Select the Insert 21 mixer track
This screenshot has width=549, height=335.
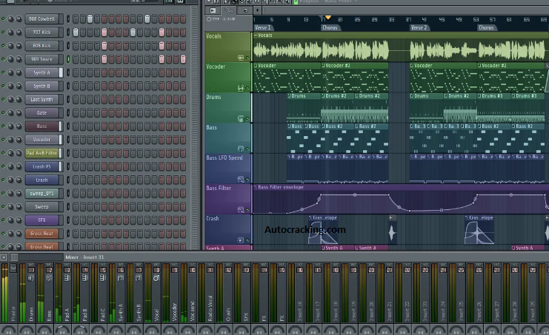386,294
